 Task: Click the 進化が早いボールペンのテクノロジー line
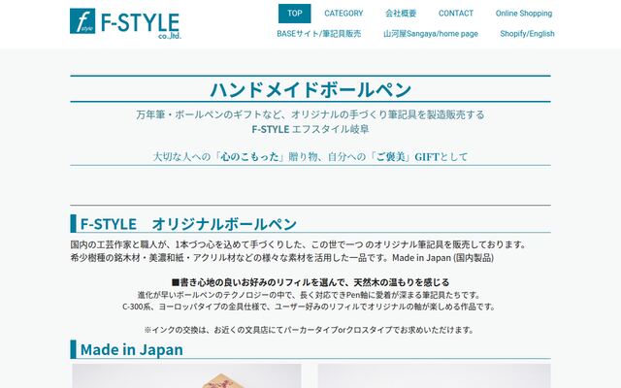[x=310, y=295]
